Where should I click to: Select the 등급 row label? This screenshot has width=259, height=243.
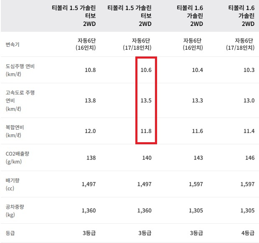(x=10, y=233)
